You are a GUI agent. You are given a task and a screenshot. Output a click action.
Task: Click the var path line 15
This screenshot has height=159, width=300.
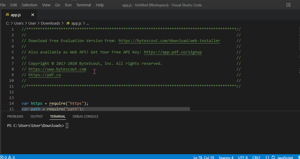click(x=53, y=109)
